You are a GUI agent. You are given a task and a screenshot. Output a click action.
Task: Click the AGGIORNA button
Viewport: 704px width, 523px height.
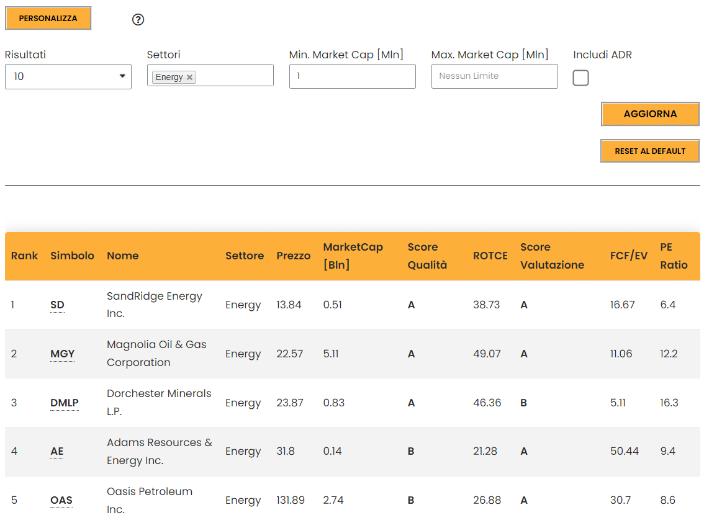650,114
